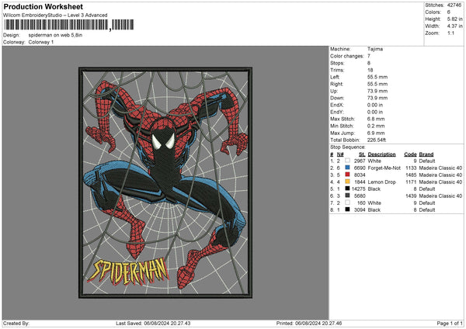The width and height of the screenshot is (466, 329).
Task: Click the stitch count '2967' in row 1
Action: (360, 161)
